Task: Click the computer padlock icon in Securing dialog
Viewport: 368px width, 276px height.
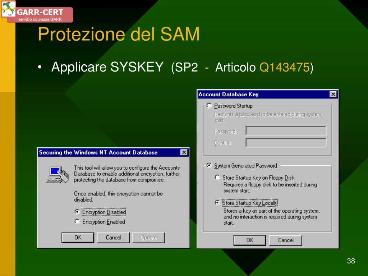Action: point(57,175)
